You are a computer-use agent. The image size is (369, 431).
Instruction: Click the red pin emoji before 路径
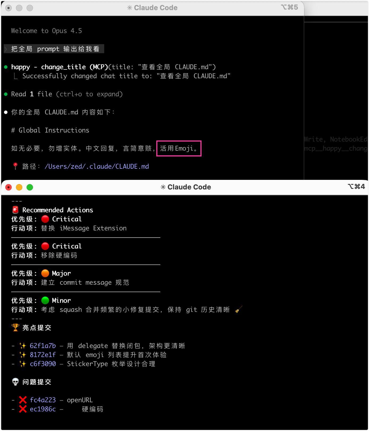pos(15,166)
